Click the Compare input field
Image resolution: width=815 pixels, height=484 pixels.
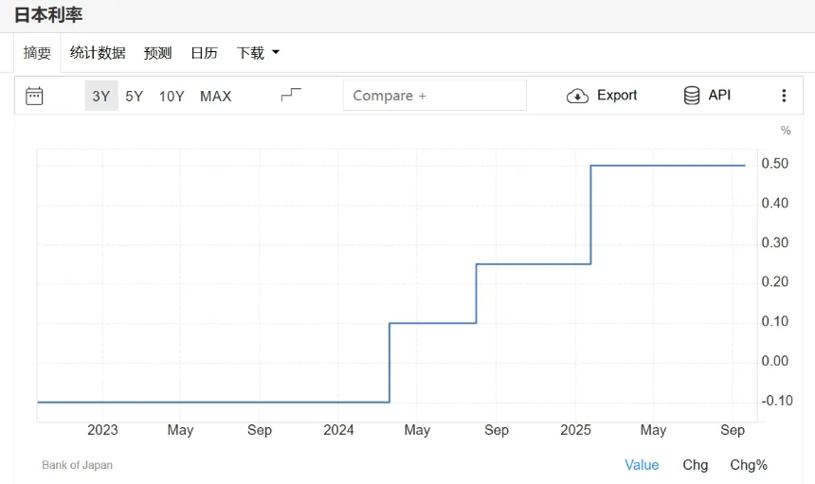pyautogui.click(x=434, y=96)
